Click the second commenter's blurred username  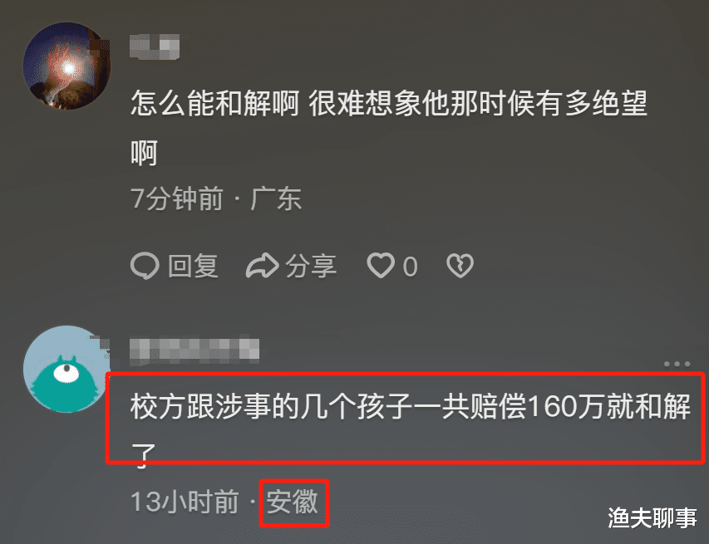194,350
